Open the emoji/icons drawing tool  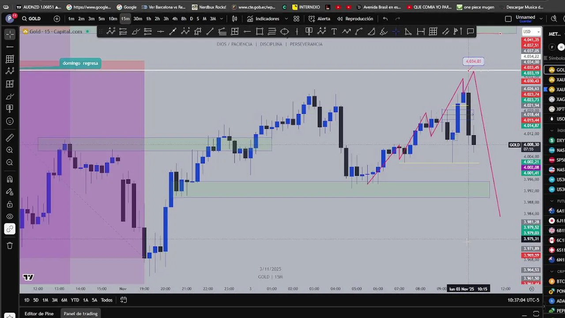10,121
